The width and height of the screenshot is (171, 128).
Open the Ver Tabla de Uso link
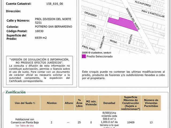[x=25, y=126]
